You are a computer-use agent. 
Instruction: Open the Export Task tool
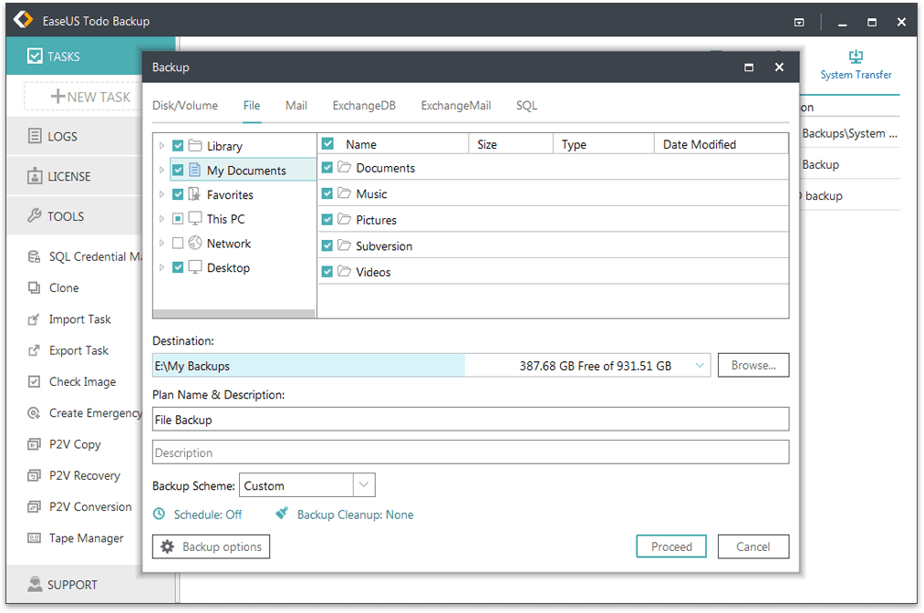(78, 350)
